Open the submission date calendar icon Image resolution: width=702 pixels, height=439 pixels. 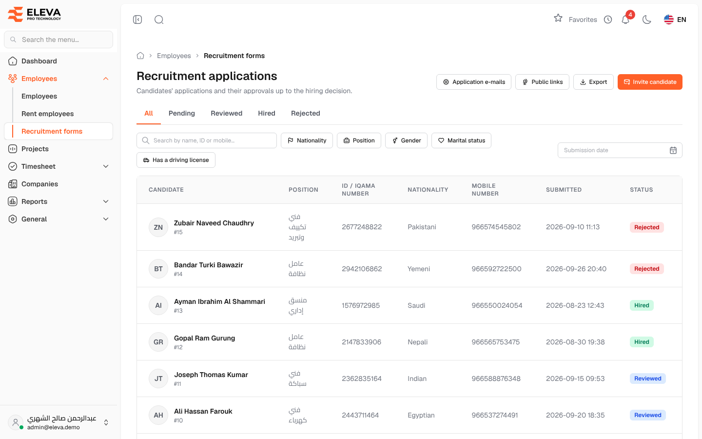673,150
